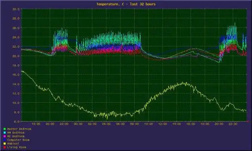252x151 pixels.
Task: Click the 8.0 y-axis label
Action: (x=17, y=112)
